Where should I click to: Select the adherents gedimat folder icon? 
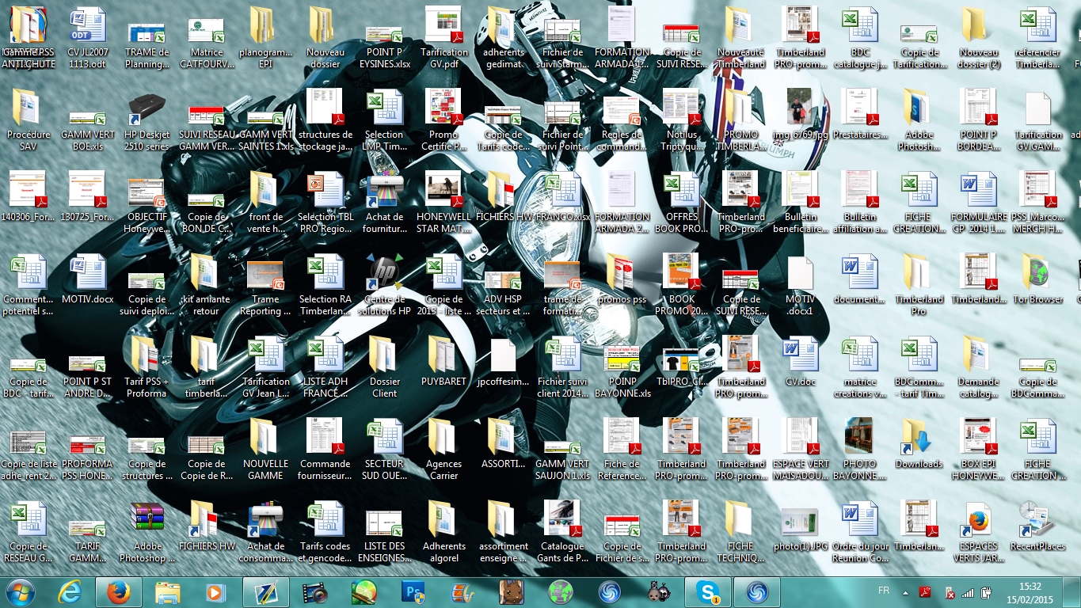pyautogui.click(x=503, y=25)
